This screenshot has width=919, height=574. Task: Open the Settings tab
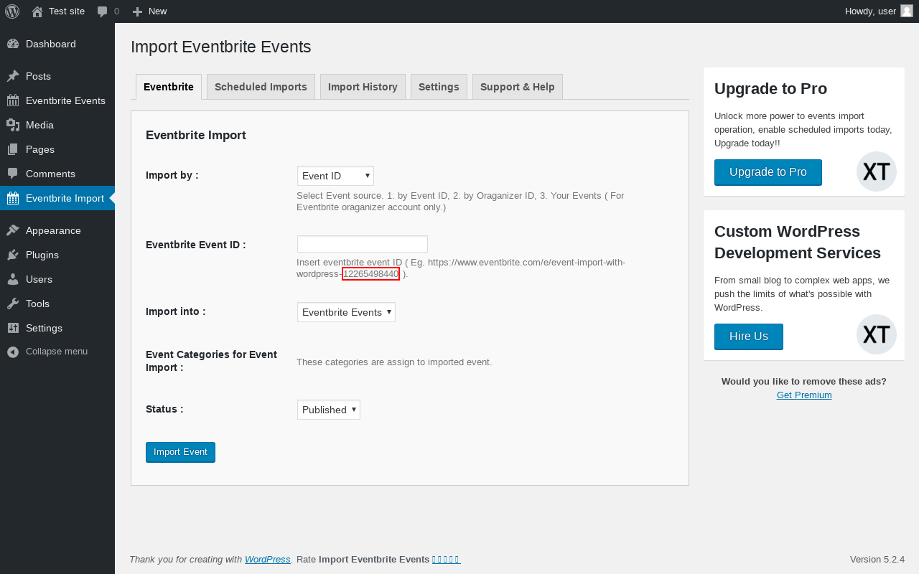pos(439,87)
